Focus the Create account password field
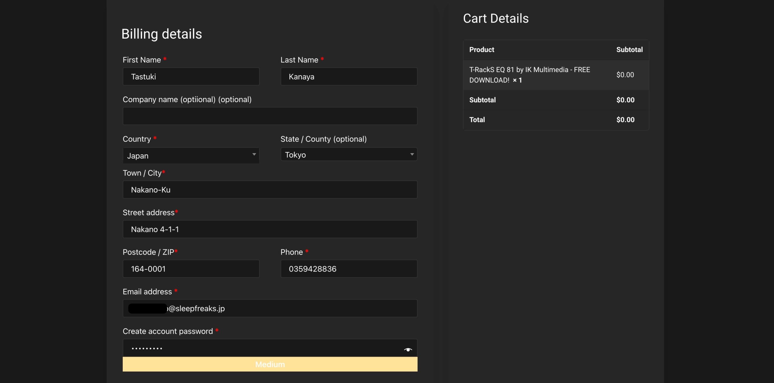This screenshot has height=383, width=774. [x=270, y=348]
